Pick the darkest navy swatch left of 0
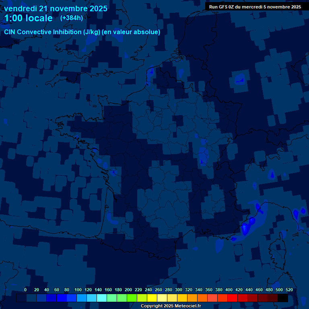 (x=21, y=298)
